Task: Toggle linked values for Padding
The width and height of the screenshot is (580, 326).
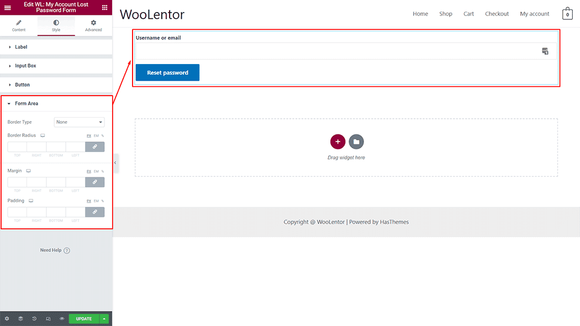Action: (x=94, y=212)
